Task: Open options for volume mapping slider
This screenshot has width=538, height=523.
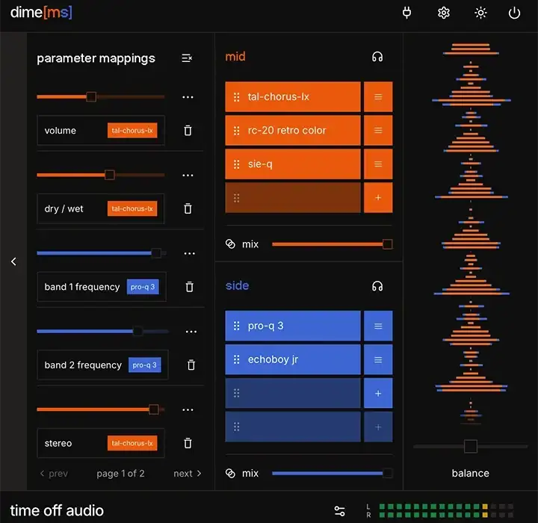Action: [x=188, y=97]
